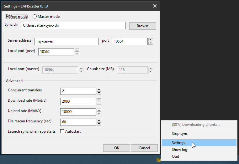Click the Upload rate value field

point(78,112)
